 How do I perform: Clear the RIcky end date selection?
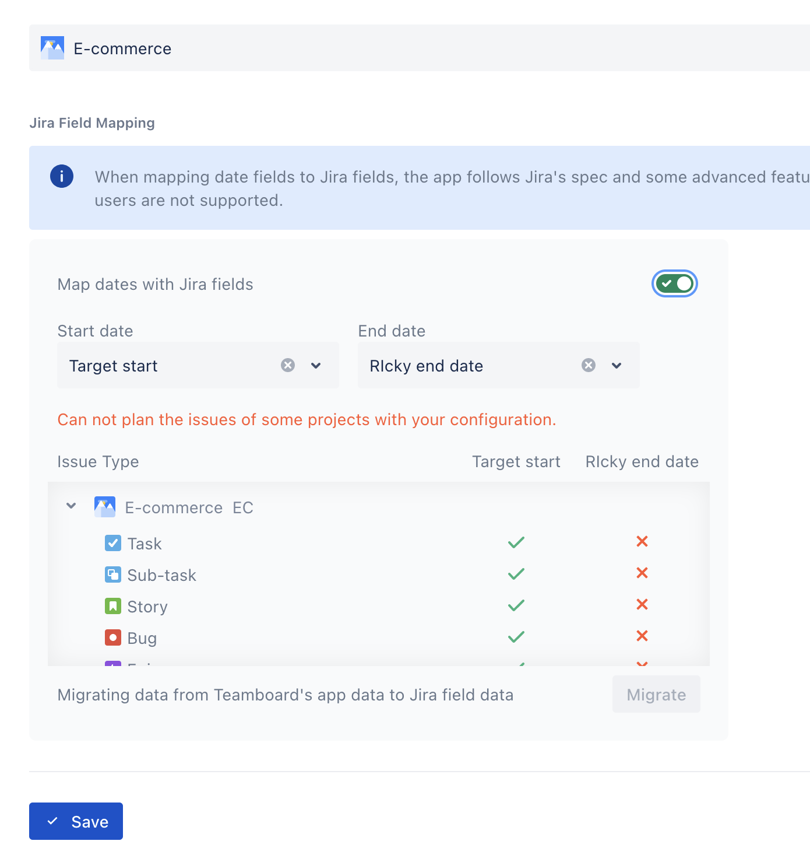tap(589, 365)
